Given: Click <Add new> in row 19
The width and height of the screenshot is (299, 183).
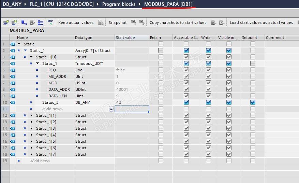Looking at the screenshot, I should 40,161.
